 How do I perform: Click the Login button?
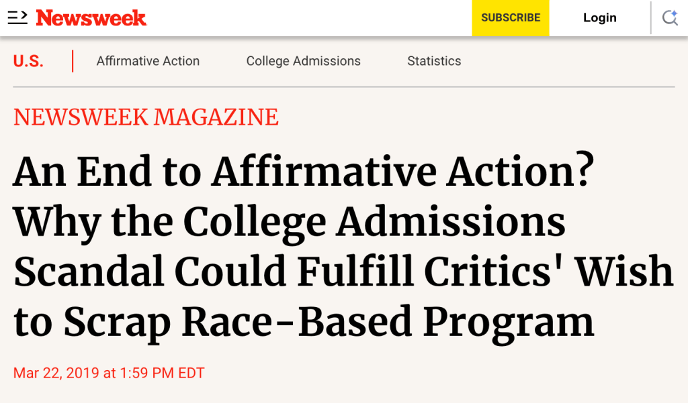pos(599,18)
